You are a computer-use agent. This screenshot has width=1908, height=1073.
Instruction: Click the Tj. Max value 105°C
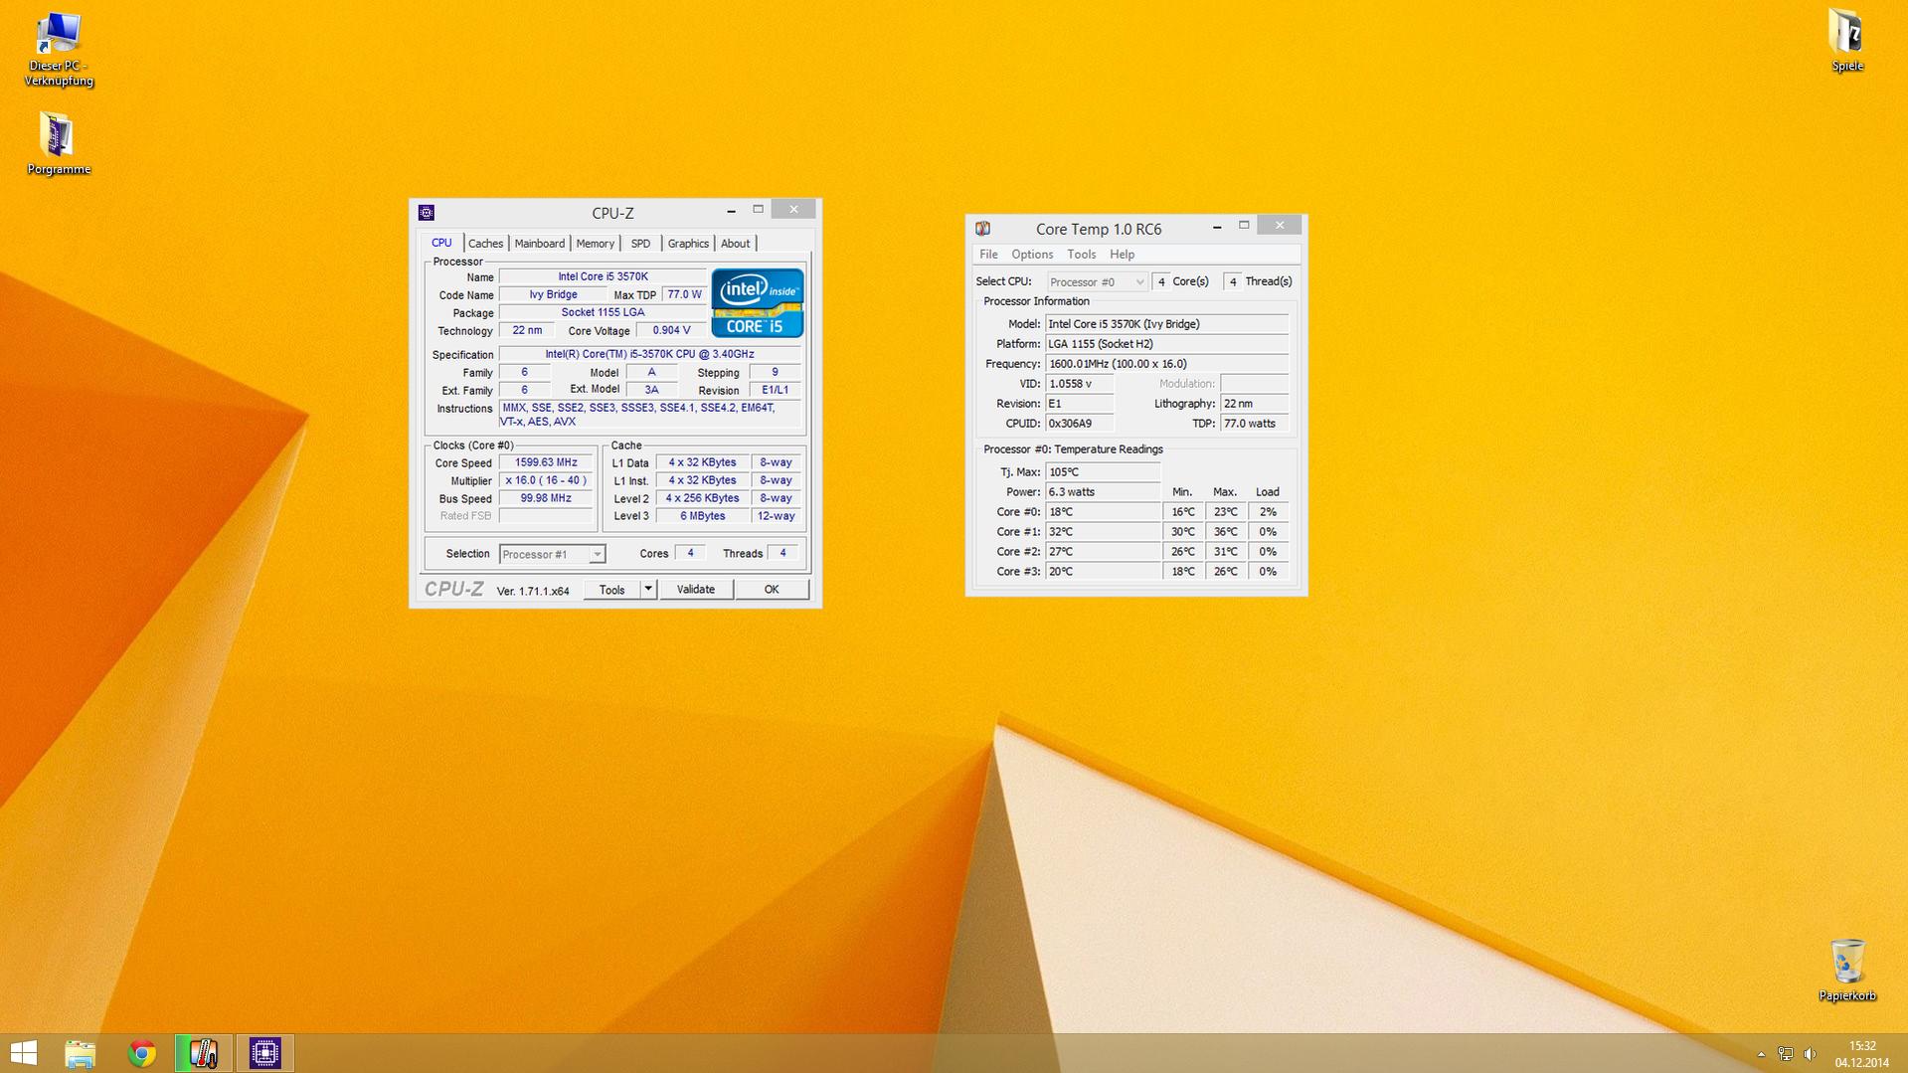coord(1103,472)
